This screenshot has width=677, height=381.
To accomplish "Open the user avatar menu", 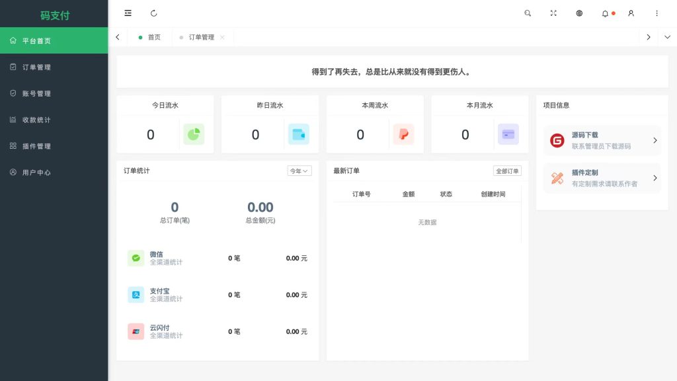I will (x=631, y=13).
